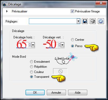Click the disabled Couleur color swatch
Image resolution: width=108 pixels, height=100 pixels.
point(60,71)
